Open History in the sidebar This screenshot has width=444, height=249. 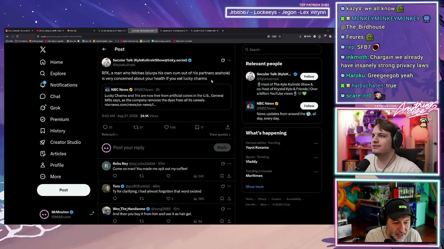(52, 131)
